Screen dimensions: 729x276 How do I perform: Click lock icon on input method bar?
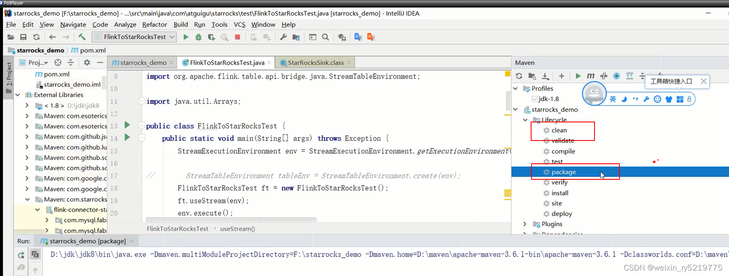pos(689,99)
